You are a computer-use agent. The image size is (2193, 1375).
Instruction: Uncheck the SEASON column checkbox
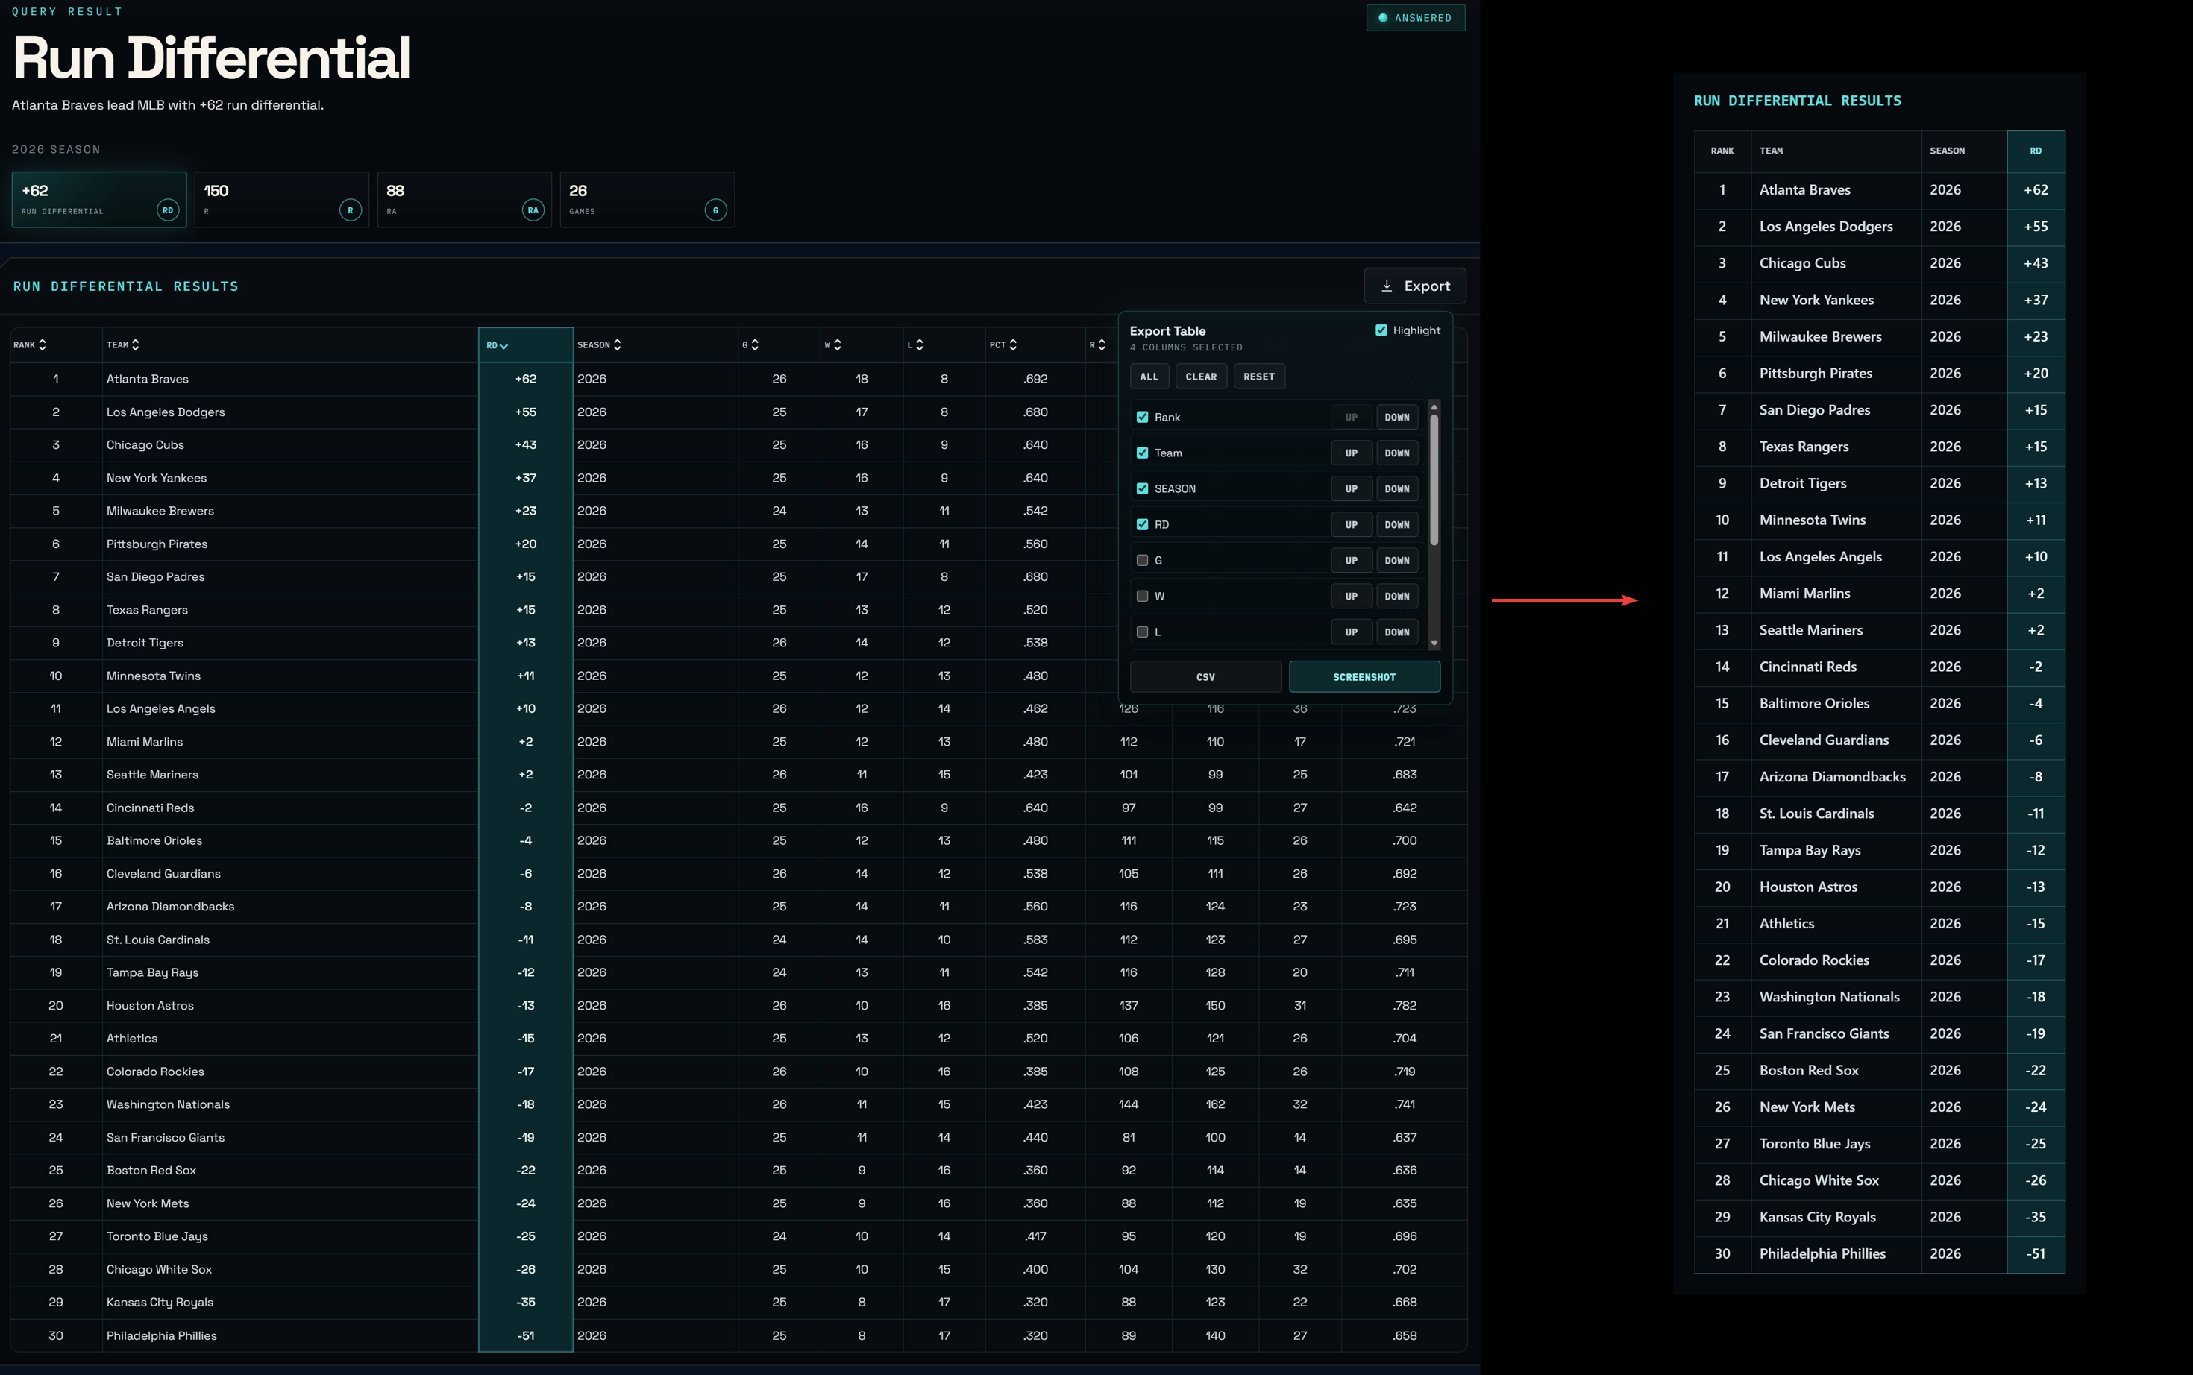coord(1143,488)
